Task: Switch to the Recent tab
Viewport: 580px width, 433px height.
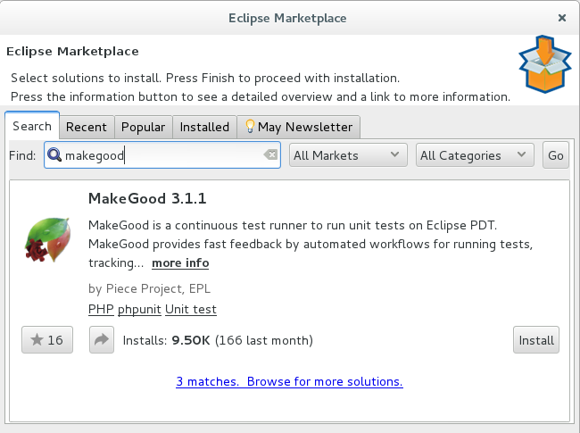Action: (x=87, y=127)
